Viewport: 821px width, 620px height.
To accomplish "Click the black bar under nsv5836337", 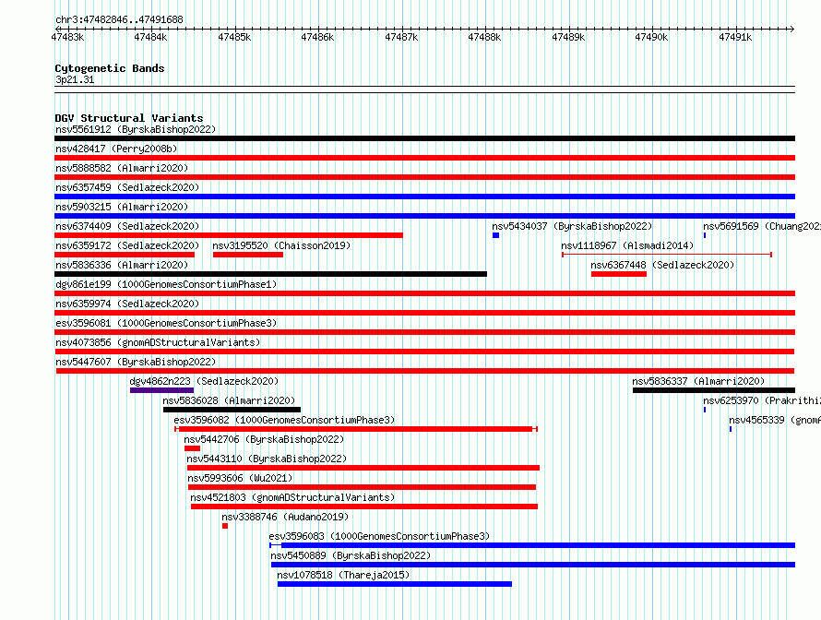I will (x=714, y=390).
